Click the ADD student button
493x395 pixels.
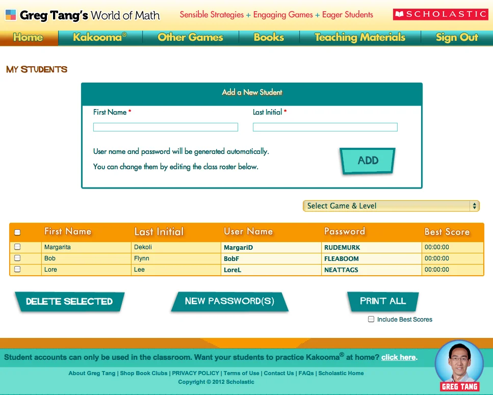click(368, 161)
